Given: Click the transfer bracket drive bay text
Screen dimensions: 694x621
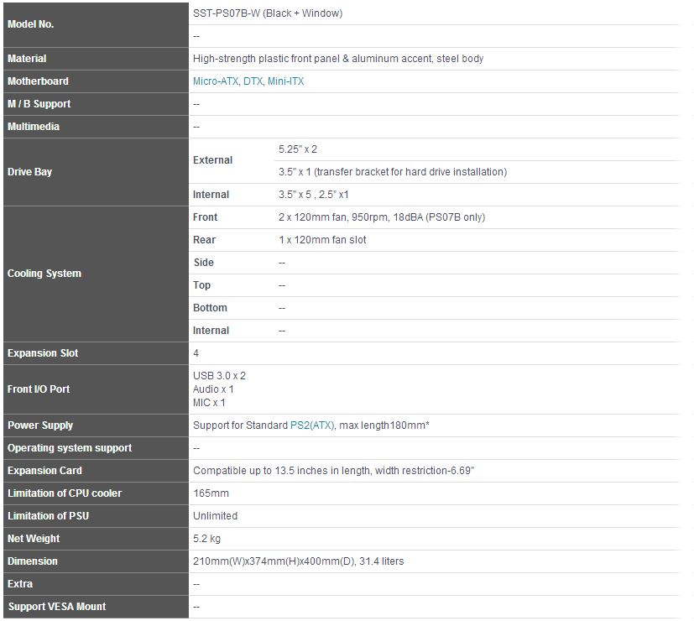Looking at the screenshot, I should pos(392,172).
